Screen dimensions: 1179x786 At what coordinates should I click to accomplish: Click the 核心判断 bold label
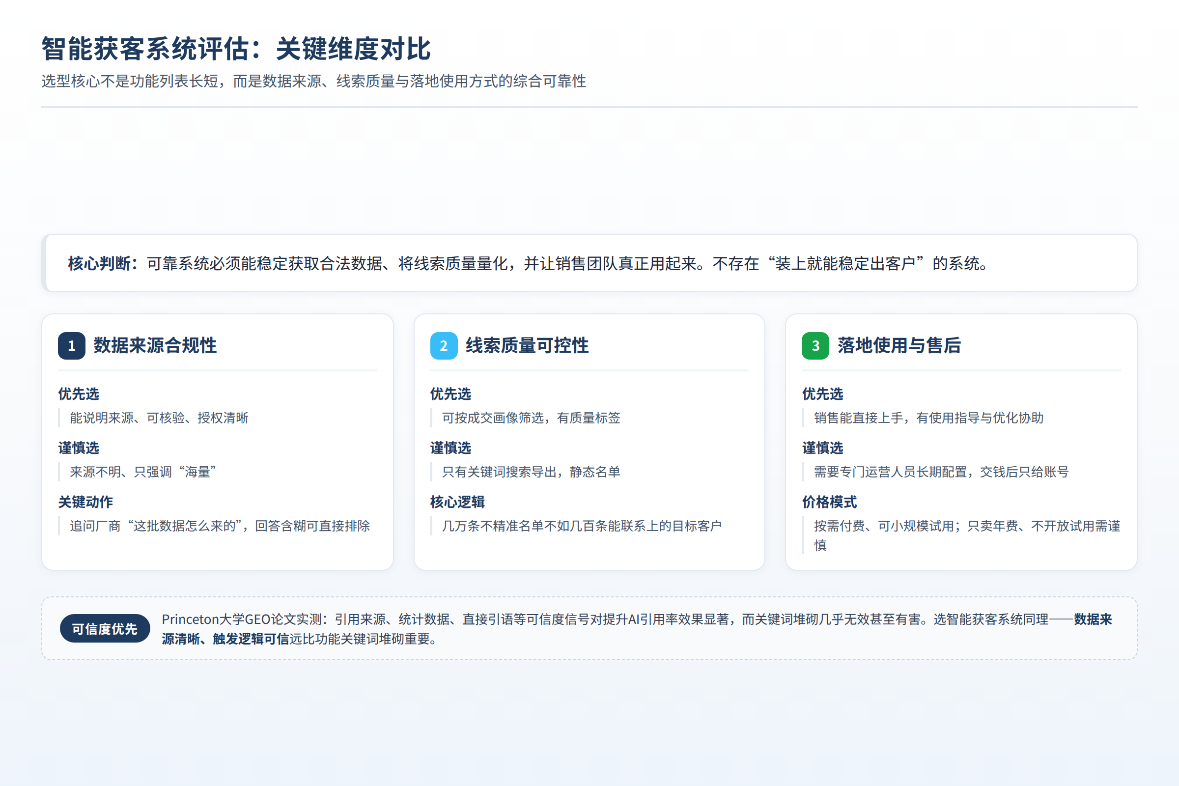[x=103, y=263]
